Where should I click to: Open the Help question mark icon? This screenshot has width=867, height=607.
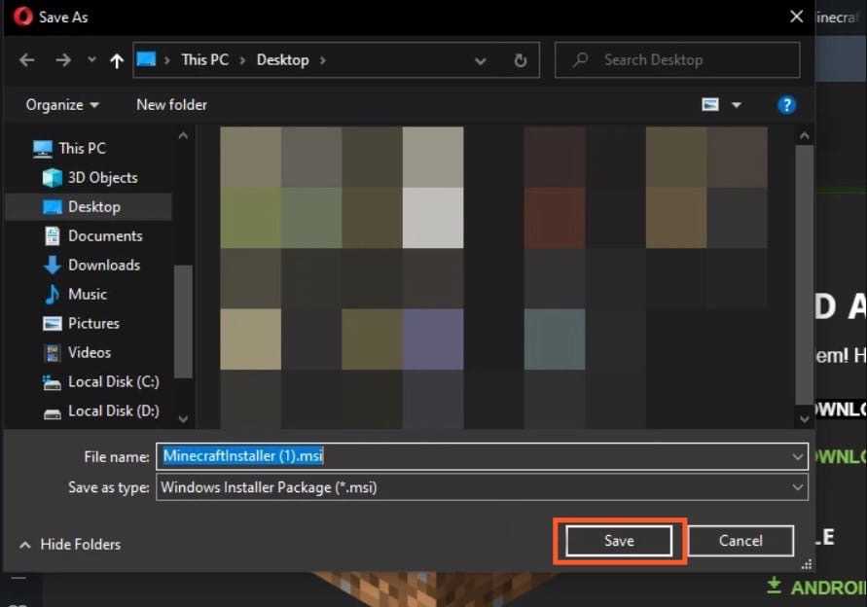tap(786, 105)
